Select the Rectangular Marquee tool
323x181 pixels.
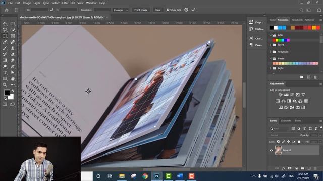click(13, 24)
